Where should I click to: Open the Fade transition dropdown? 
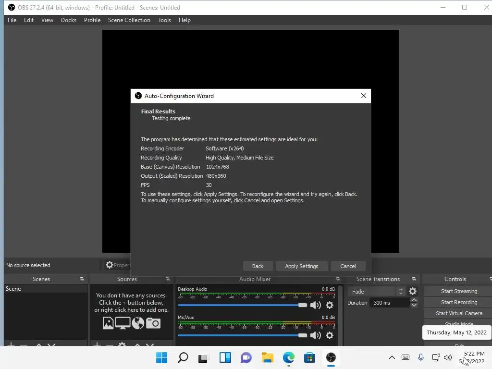click(x=376, y=292)
